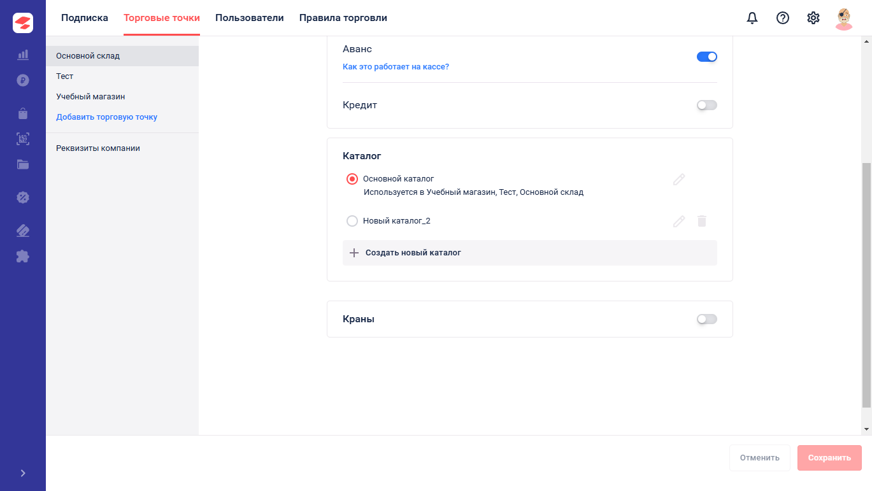This screenshot has height=491, width=872.
Task: Click Создать новый каталог button
Action: (x=530, y=253)
